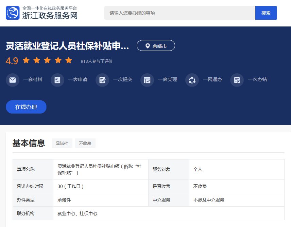Open the 913人参与了评价 reviews link
Viewport: 291px width, 227px height.
97,61
